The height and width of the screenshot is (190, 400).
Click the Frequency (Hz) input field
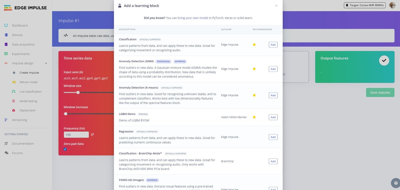tap(76, 135)
